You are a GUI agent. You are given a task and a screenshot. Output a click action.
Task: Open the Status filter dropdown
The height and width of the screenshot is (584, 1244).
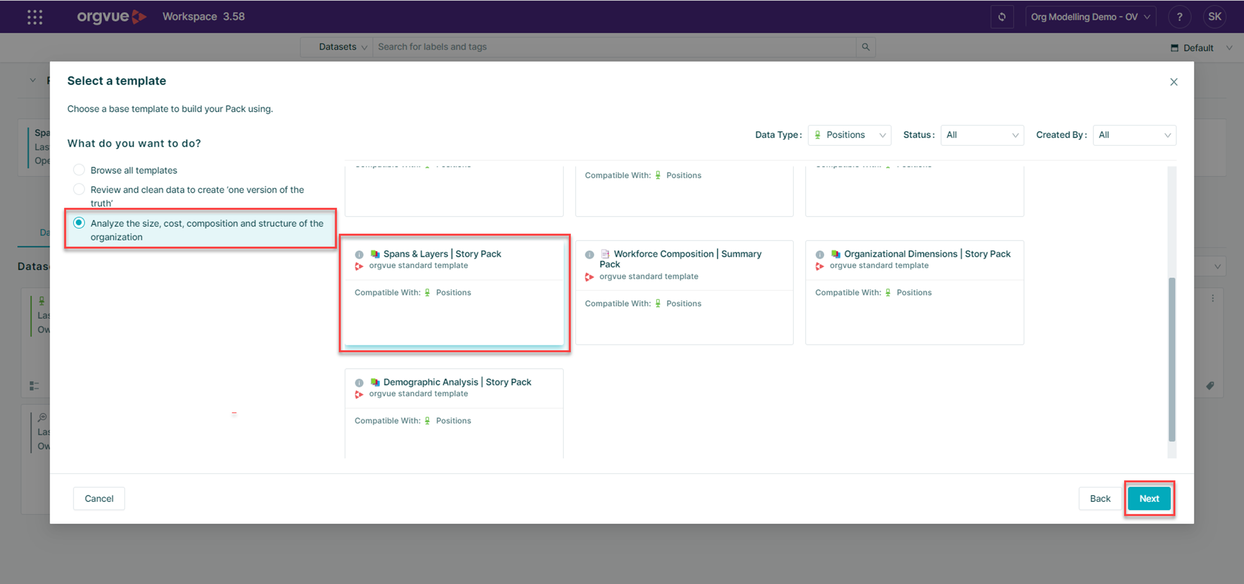(982, 135)
